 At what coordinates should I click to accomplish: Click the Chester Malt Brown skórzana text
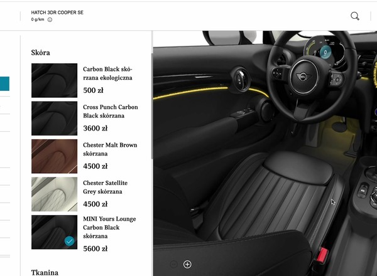pyautogui.click(x=110, y=149)
